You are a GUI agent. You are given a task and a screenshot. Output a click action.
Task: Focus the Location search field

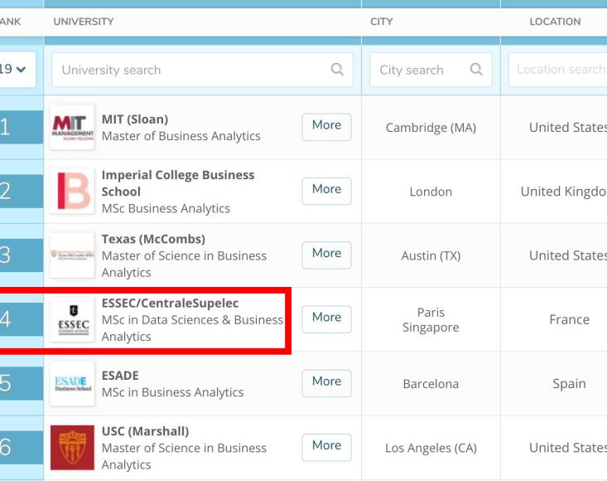[558, 70]
